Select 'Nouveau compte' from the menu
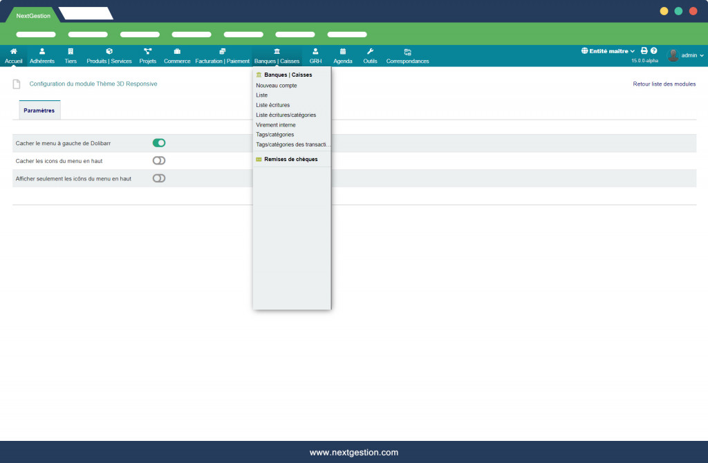Screen dimensions: 708x463 click(x=277, y=86)
